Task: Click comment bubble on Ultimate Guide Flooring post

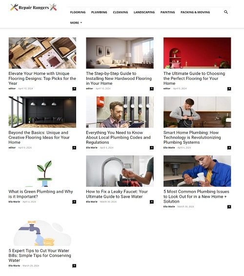Action: pos(229,89)
